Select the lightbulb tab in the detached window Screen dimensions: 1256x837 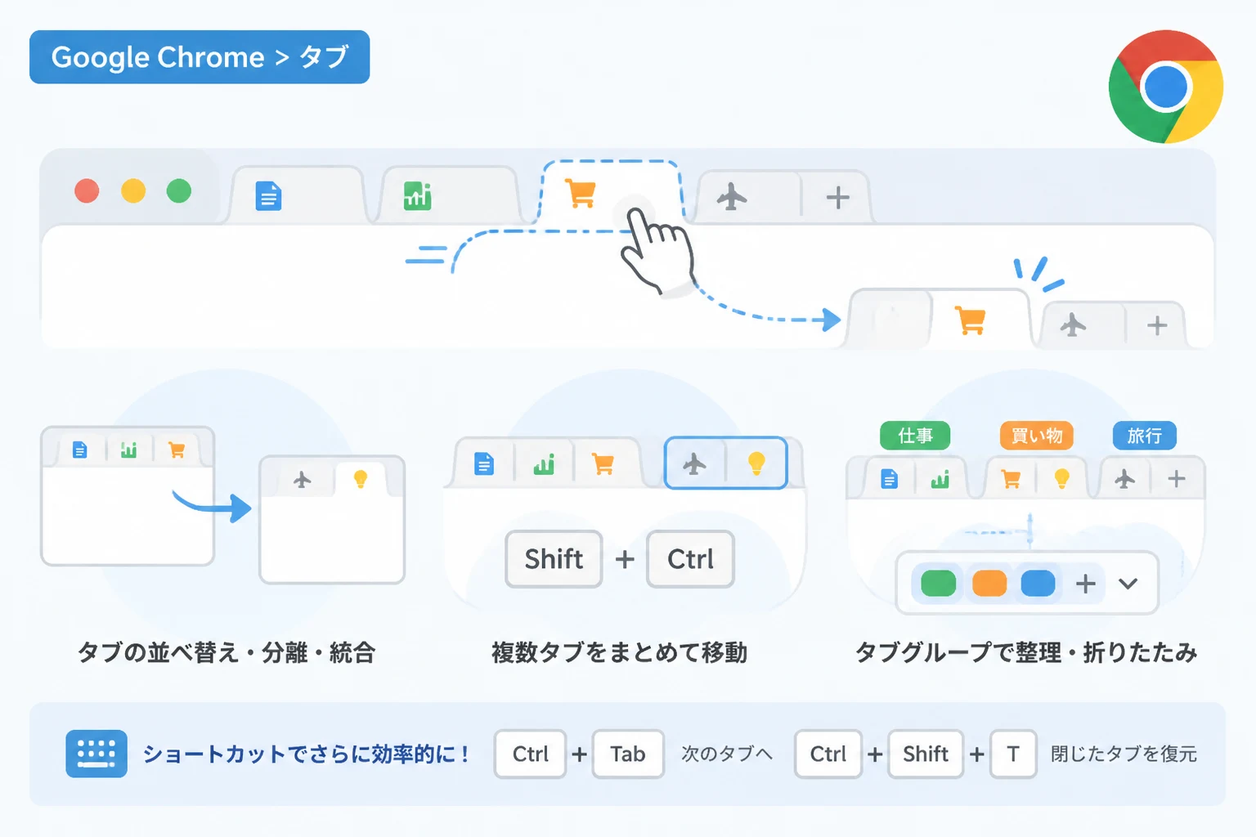click(x=361, y=479)
